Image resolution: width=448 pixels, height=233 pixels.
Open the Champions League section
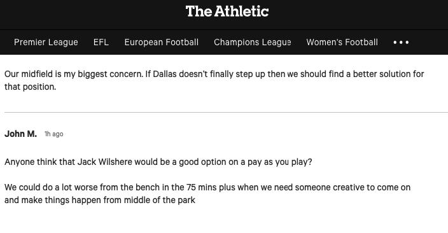(252, 42)
